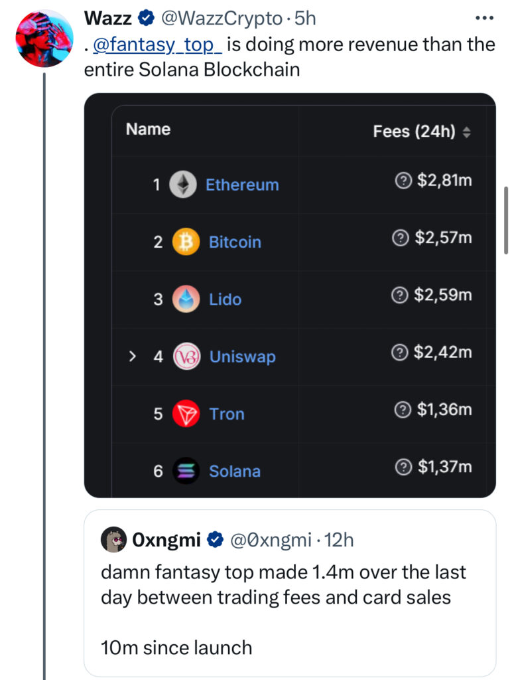Tap the @fantasy_top_ mention link

click(x=158, y=44)
